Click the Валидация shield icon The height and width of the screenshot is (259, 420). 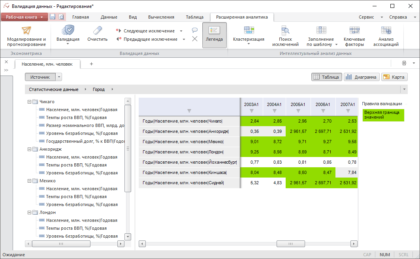tap(68, 30)
